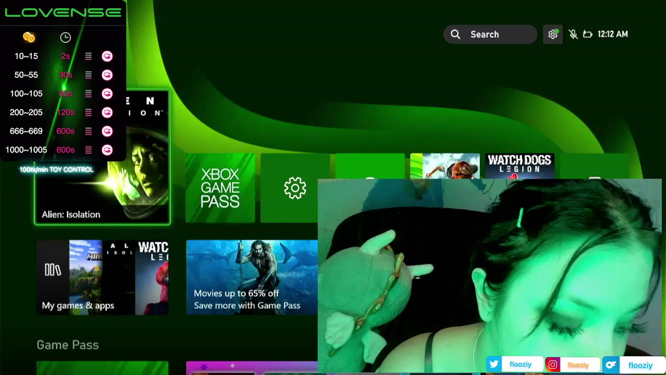The image size is (666, 375).
Task: Click the pink toy icon in 10~15 row
Action: pos(107,56)
